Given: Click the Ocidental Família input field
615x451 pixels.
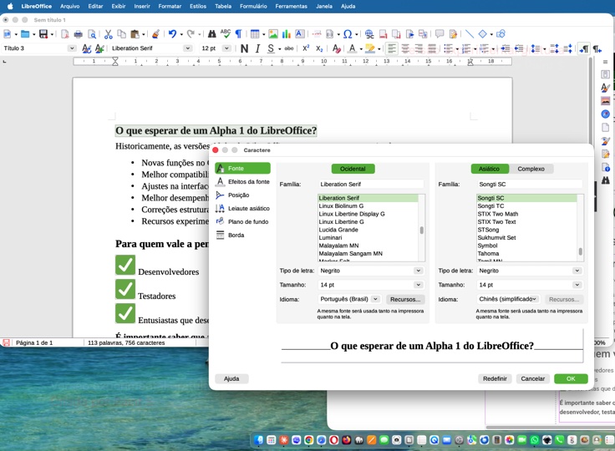Looking at the screenshot, I should [372, 184].
